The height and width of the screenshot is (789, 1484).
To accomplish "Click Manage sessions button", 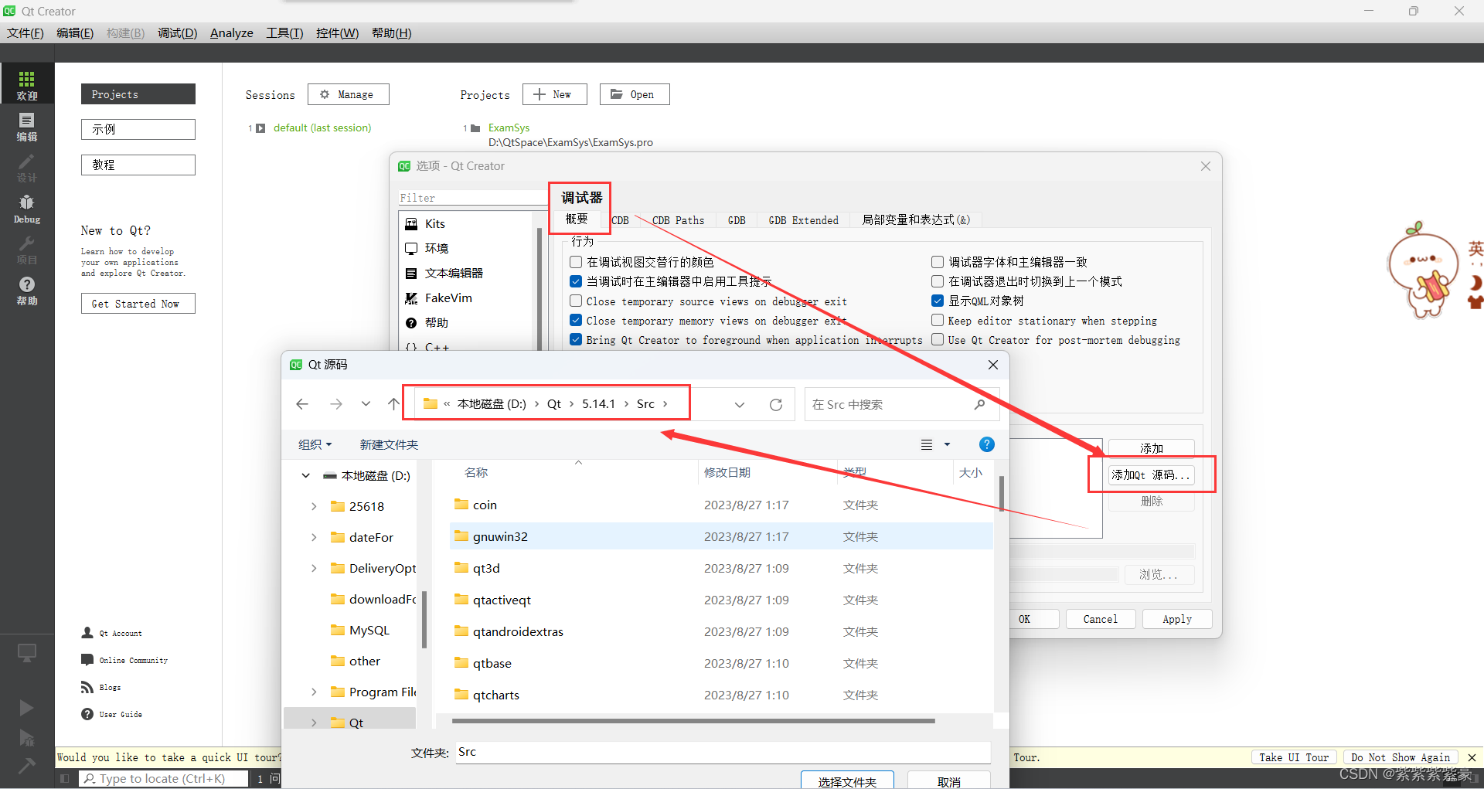I will (349, 94).
